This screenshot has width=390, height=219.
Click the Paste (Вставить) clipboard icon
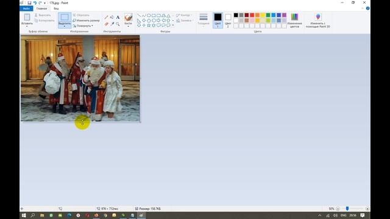27,17
